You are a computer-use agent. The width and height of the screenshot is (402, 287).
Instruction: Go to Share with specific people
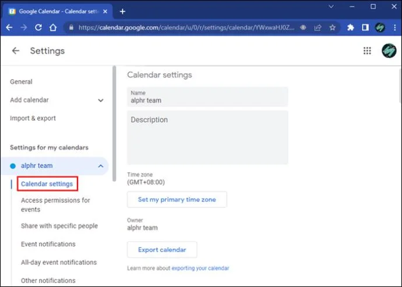pos(59,226)
